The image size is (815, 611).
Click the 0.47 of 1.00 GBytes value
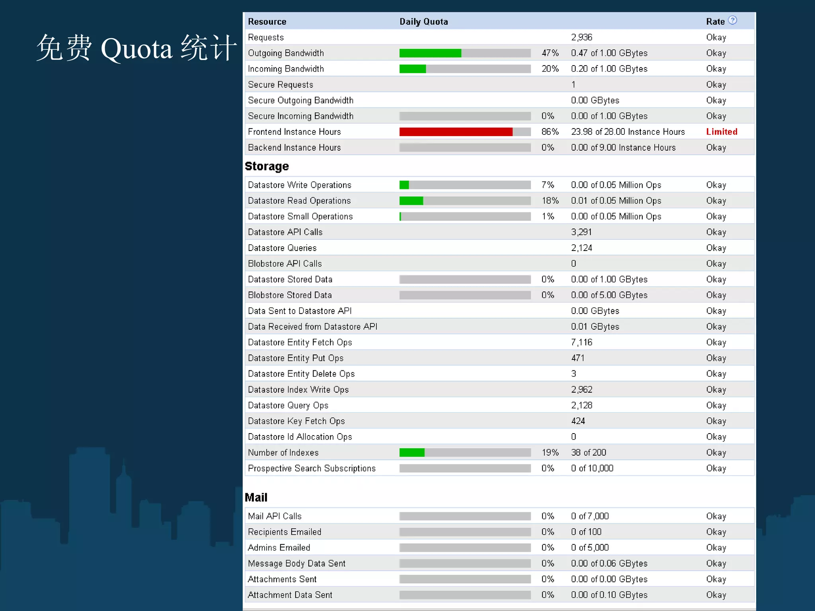point(609,53)
